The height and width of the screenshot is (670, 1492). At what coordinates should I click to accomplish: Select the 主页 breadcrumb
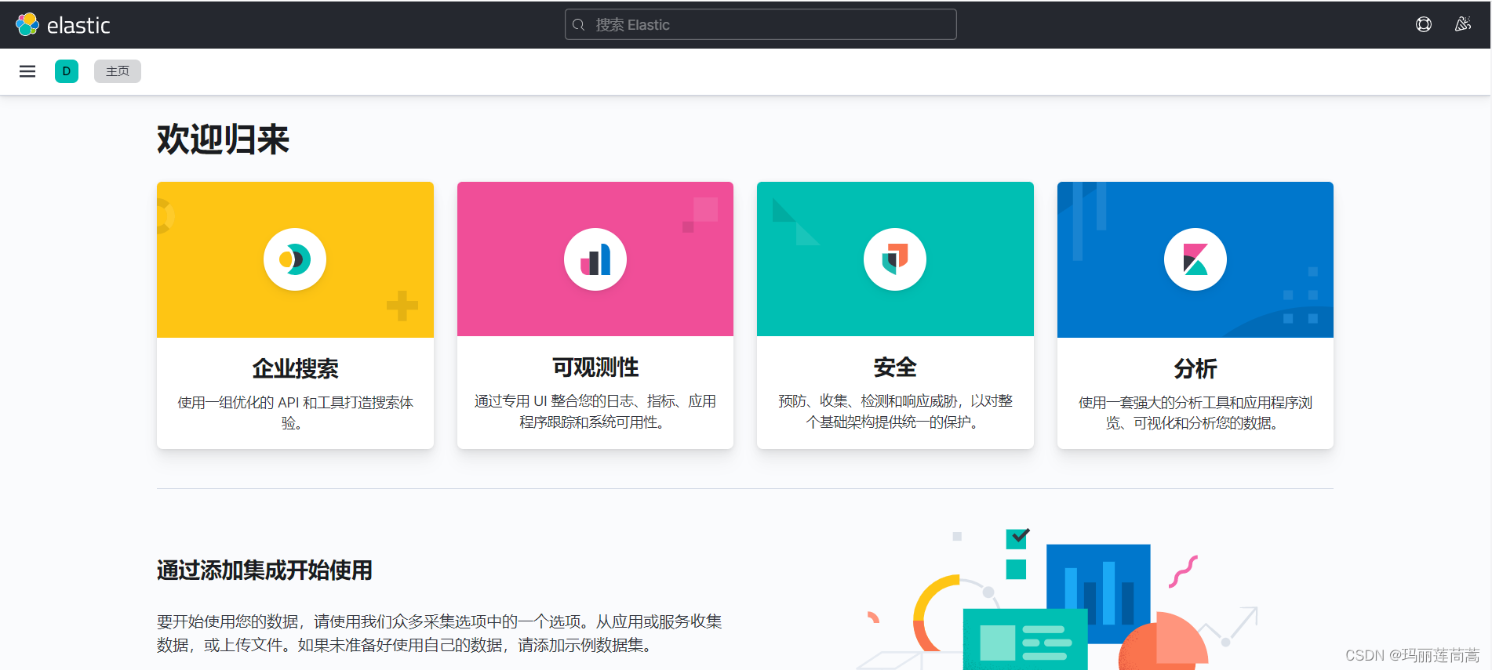(x=118, y=71)
